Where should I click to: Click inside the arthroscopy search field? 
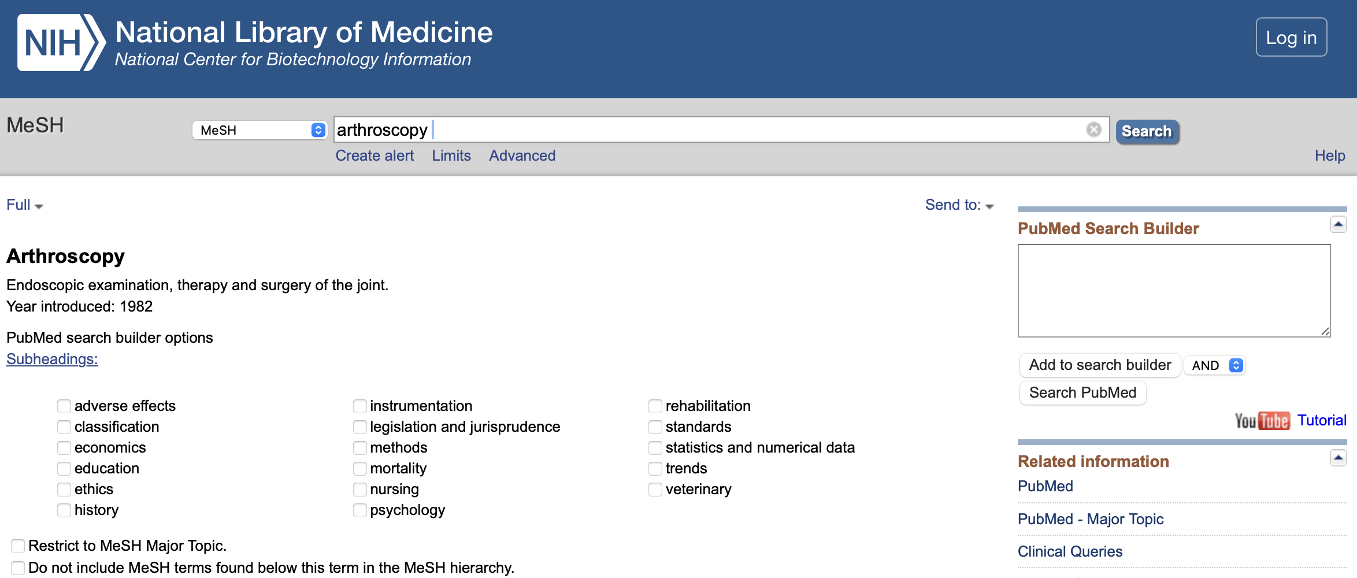(694, 130)
